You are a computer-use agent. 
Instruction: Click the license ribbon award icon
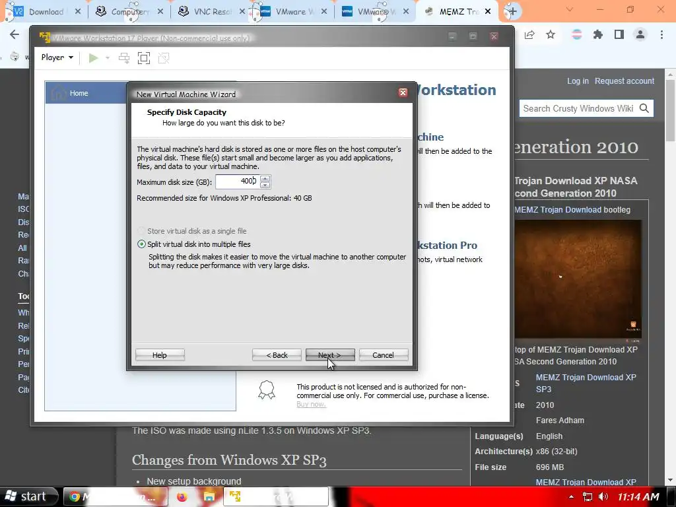[267, 389]
